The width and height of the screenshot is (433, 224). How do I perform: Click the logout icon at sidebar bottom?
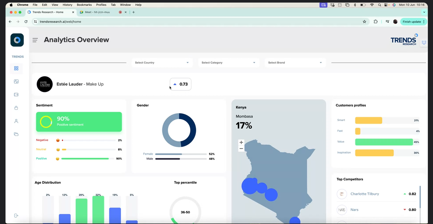coord(16,216)
